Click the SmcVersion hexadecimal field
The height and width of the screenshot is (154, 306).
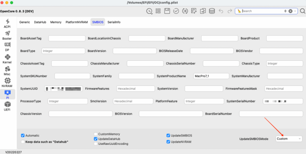(133, 101)
